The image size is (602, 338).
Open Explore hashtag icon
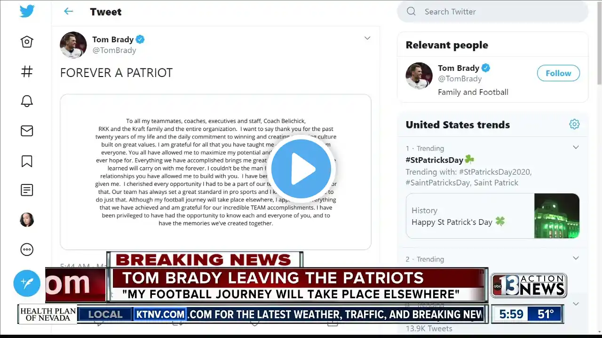pos(27,71)
